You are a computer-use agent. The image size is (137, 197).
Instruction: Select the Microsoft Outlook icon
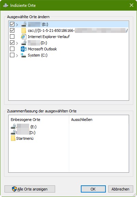click(x=24, y=49)
